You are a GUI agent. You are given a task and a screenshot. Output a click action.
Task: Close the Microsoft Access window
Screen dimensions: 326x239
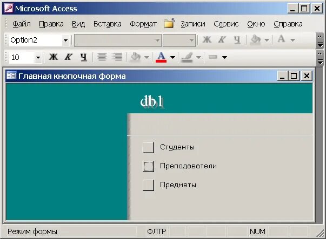[317, 9]
